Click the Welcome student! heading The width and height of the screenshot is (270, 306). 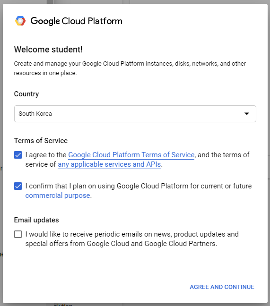pos(48,50)
